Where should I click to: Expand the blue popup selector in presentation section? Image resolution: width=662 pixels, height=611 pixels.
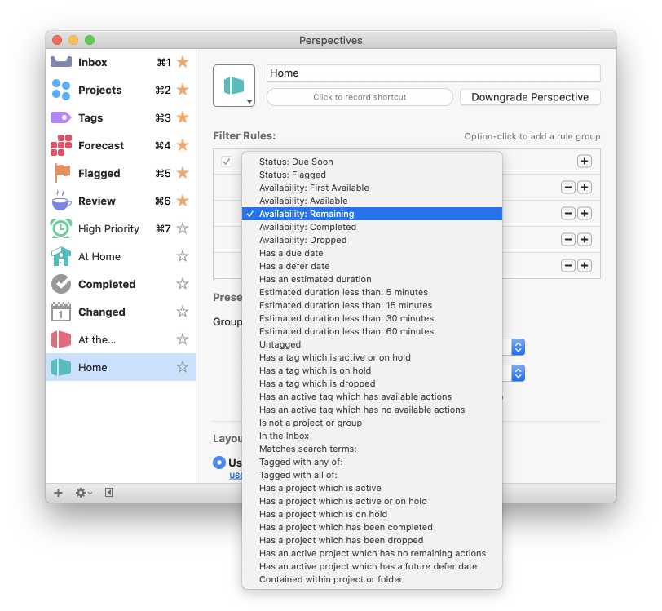coord(519,348)
